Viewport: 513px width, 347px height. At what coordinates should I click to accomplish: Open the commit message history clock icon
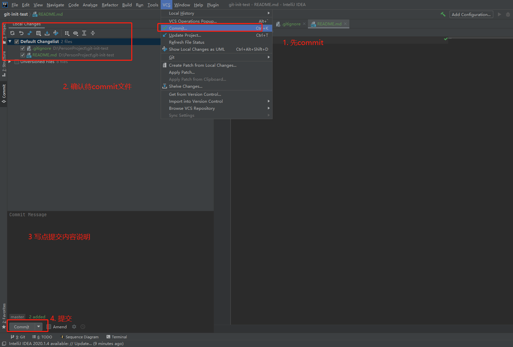pyautogui.click(x=83, y=327)
